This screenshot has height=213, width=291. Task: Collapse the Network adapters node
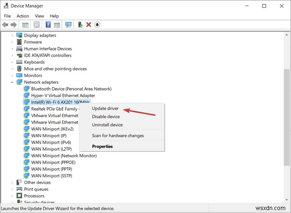[x=12, y=82]
